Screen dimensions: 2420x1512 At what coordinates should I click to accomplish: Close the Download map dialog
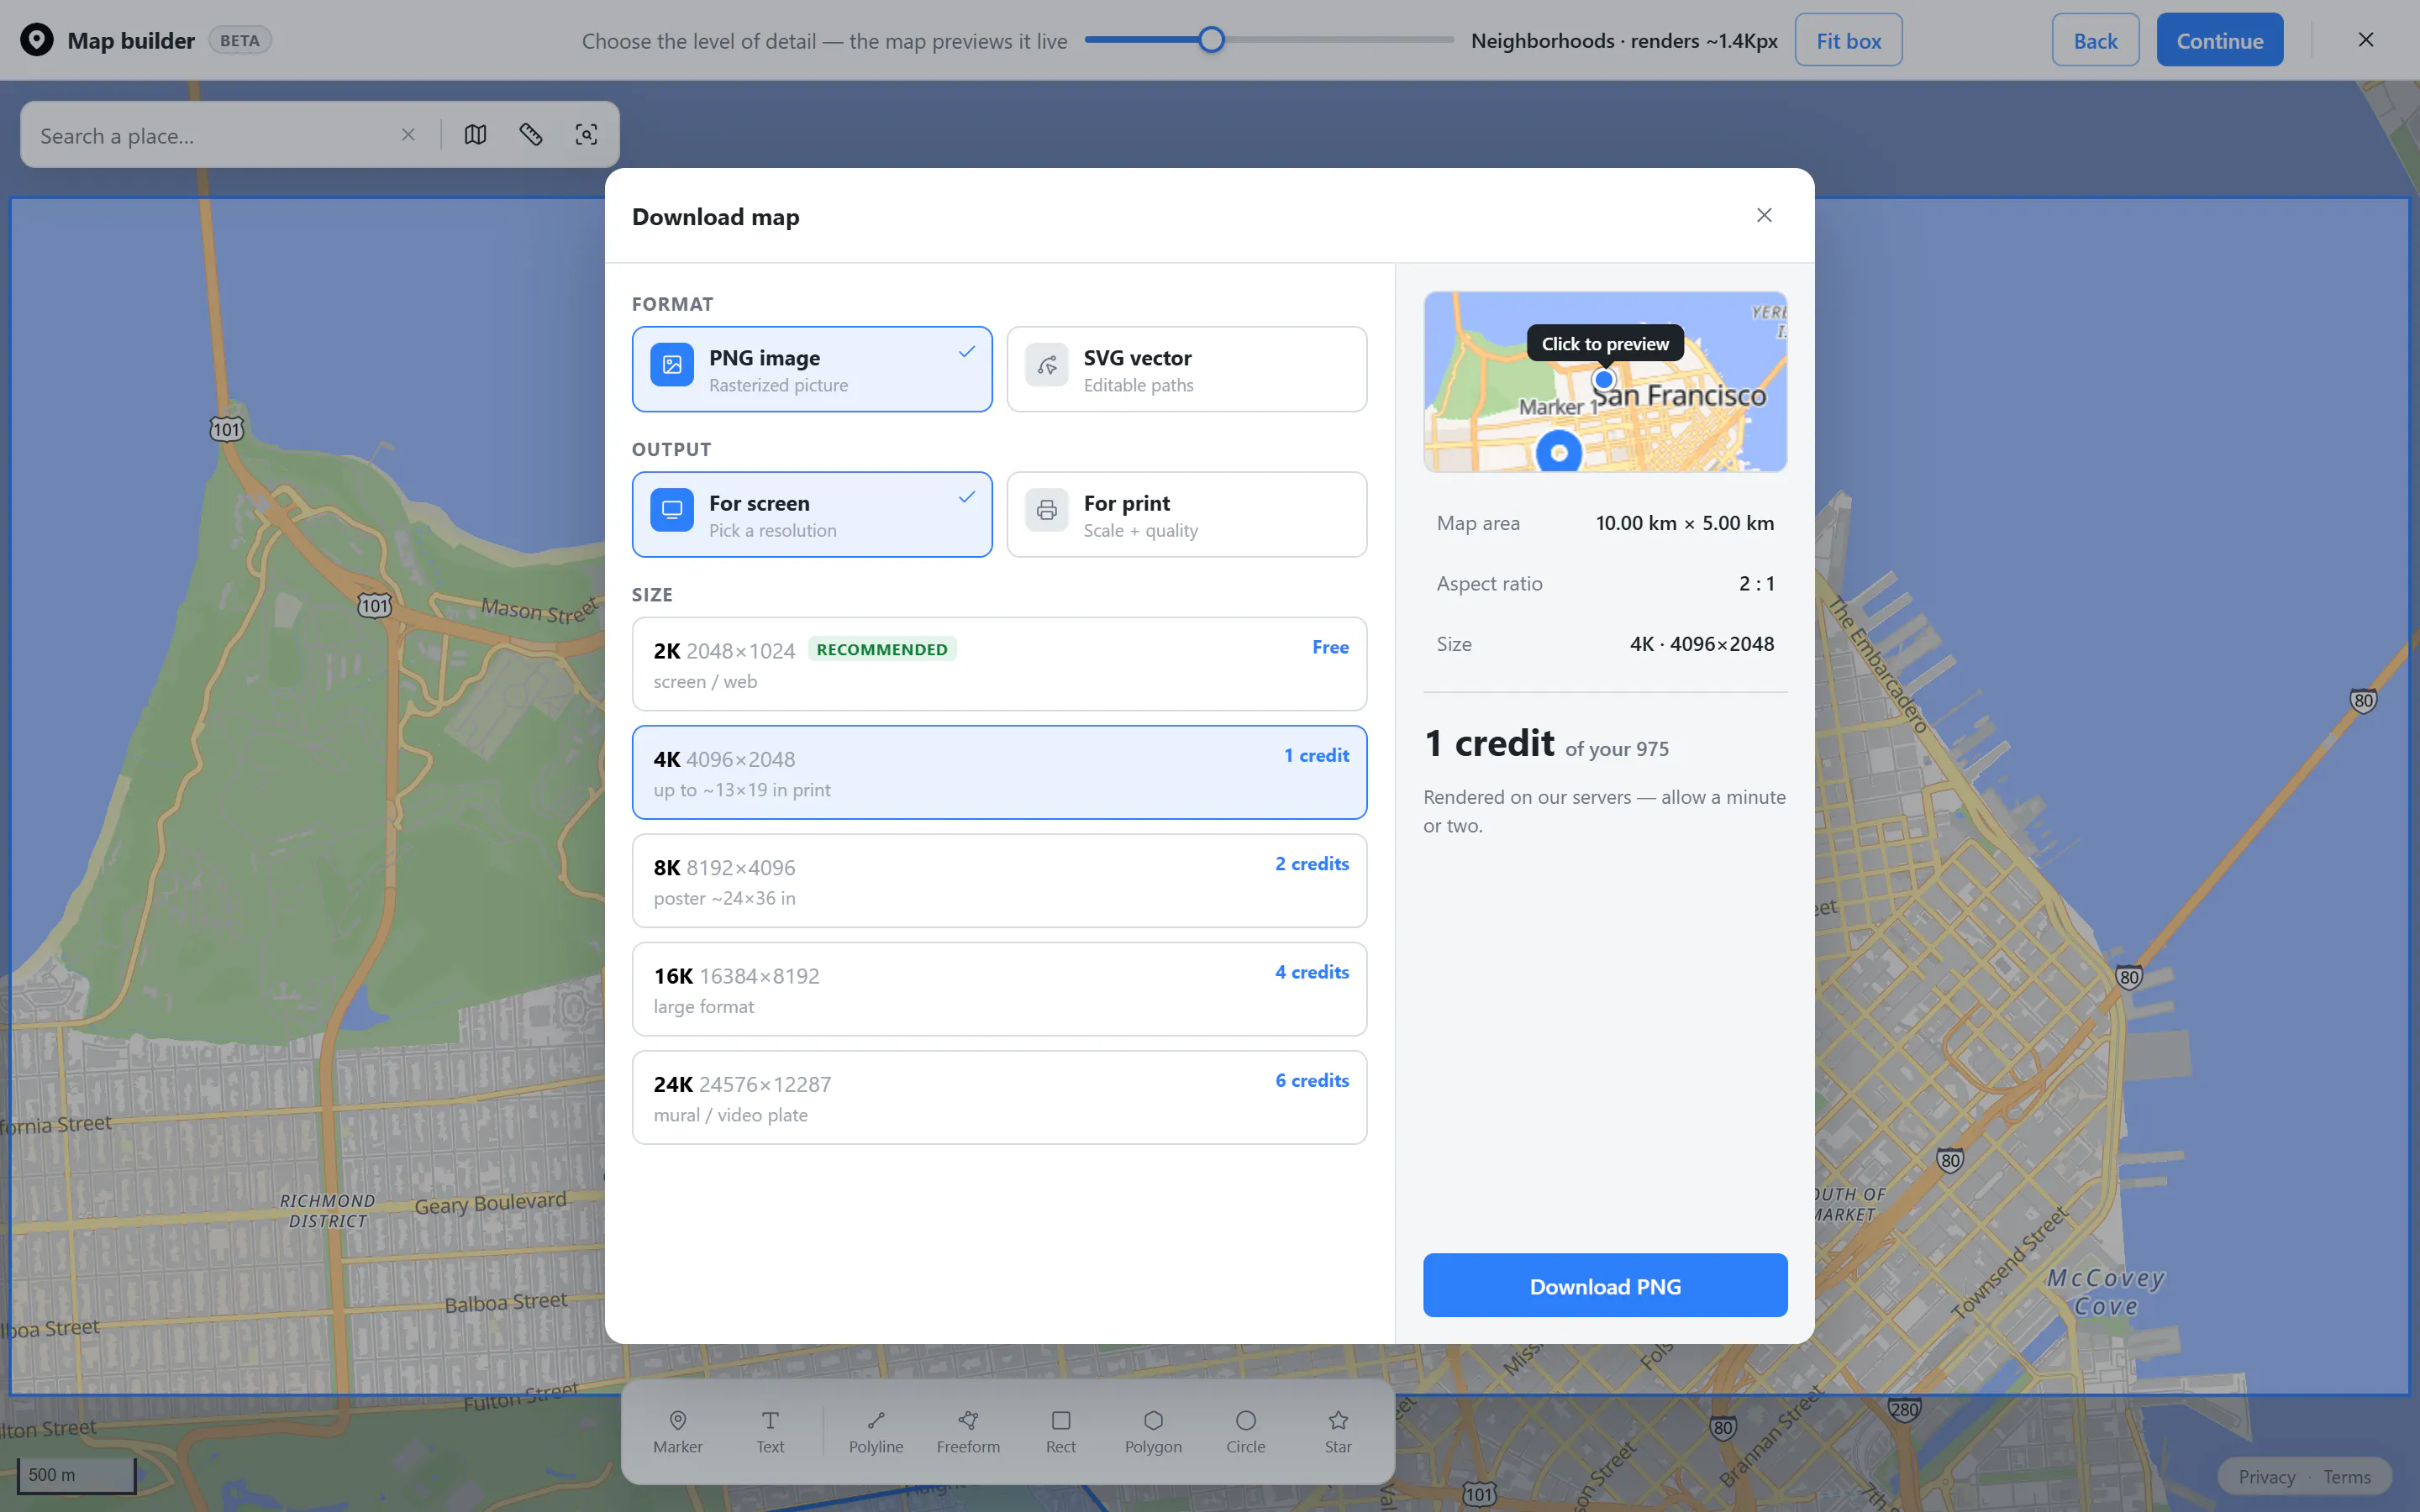(1764, 215)
